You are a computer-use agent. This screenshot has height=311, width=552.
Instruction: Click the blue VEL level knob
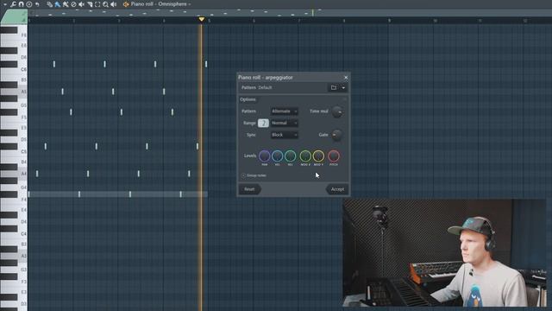pos(278,155)
